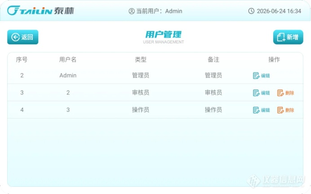Delete the 操作员 user row
The width and height of the screenshot is (311, 194).
point(285,110)
